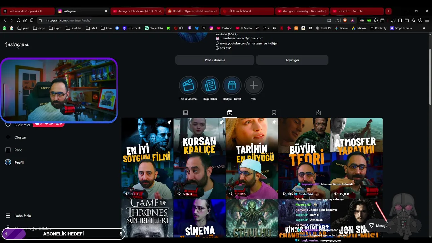Open the Brave Wallet icon
Viewport: 432px width, 243px height.
(407, 20)
